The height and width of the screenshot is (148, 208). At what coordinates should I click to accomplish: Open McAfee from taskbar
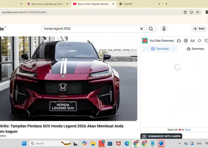point(119,143)
